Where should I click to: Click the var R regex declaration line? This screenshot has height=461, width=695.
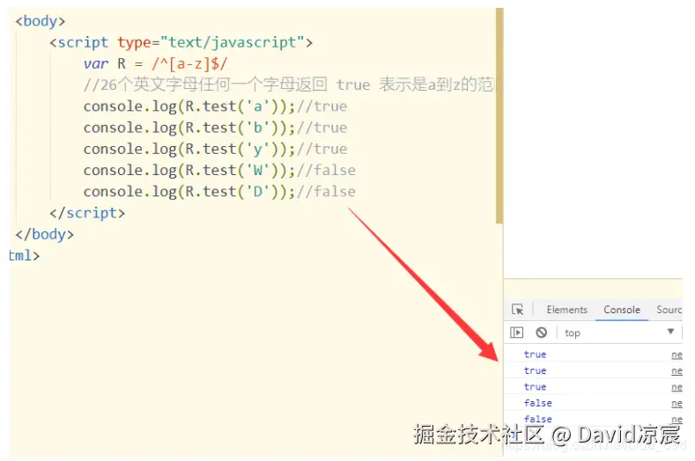coord(155,63)
